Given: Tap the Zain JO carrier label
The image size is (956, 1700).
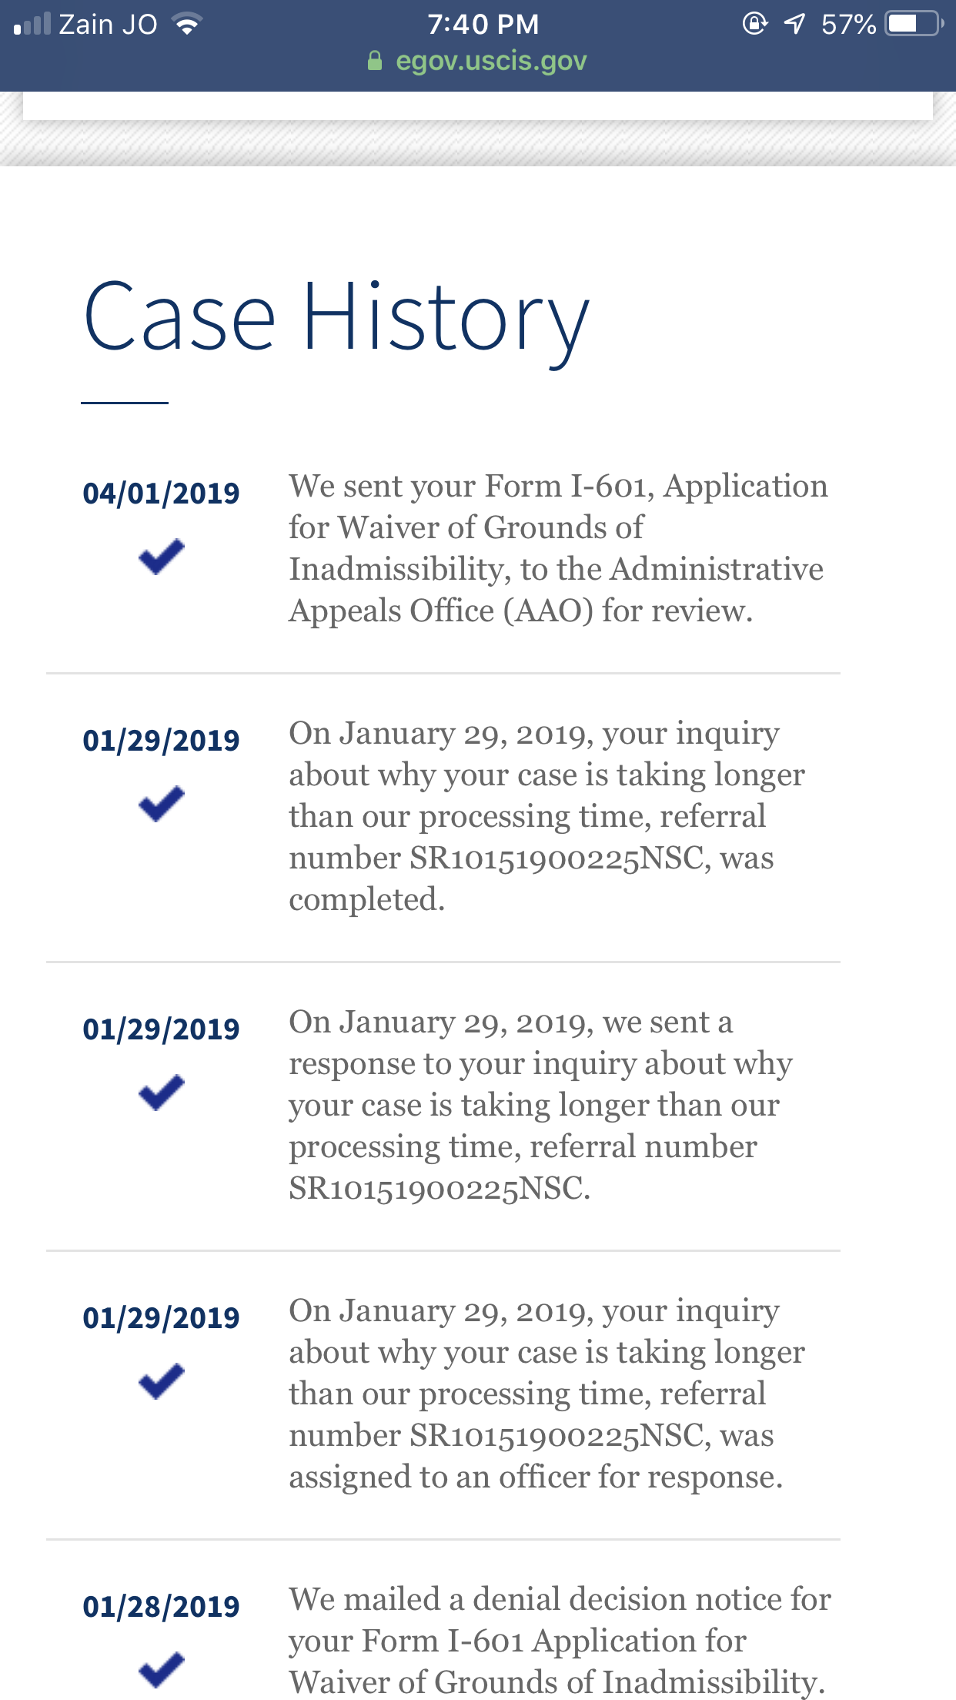Looking at the screenshot, I should pyautogui.click(x=109, y=25).
